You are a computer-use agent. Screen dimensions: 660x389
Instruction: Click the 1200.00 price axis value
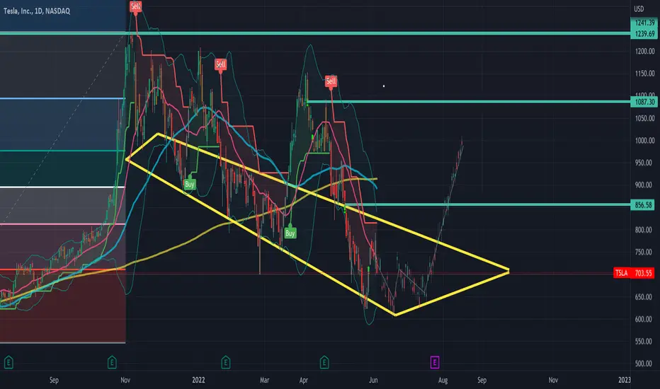coord(645,52)
